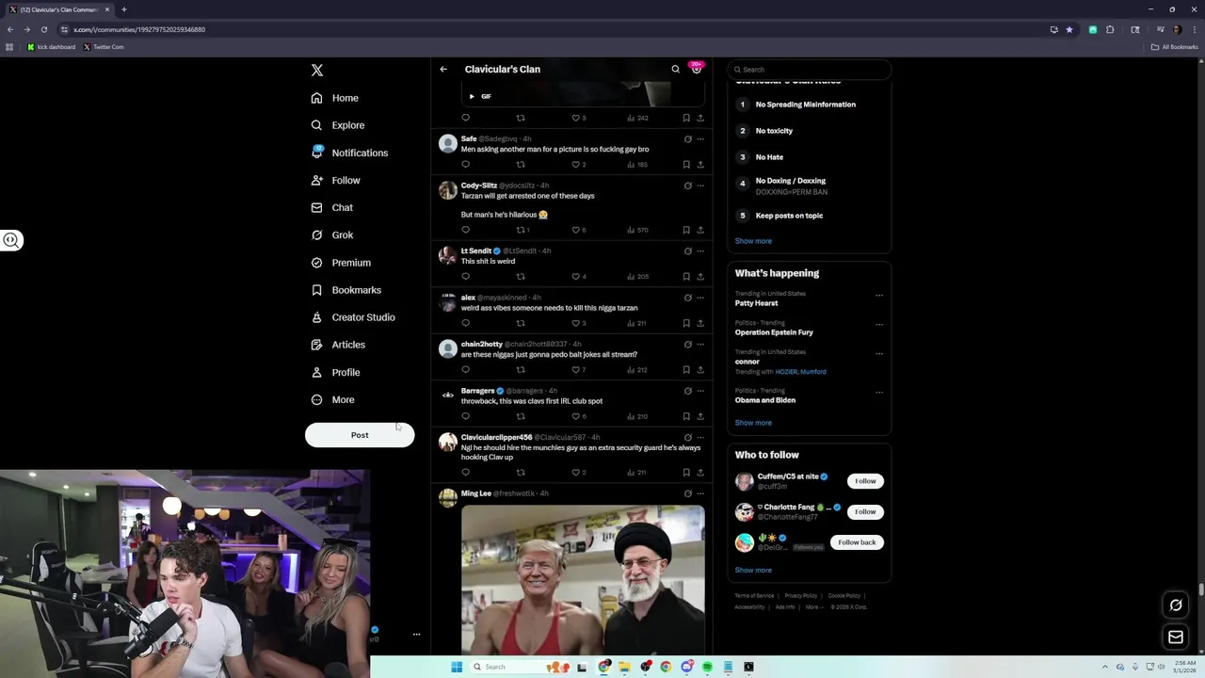The height and width of the screenshot is (678, 1205).
Task: Open more options on Safe's post
Action: point(700,139)
